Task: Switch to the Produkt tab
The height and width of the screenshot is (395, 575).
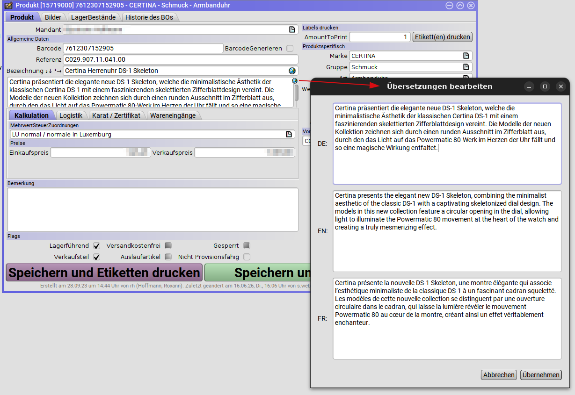Action: (22, 17)
